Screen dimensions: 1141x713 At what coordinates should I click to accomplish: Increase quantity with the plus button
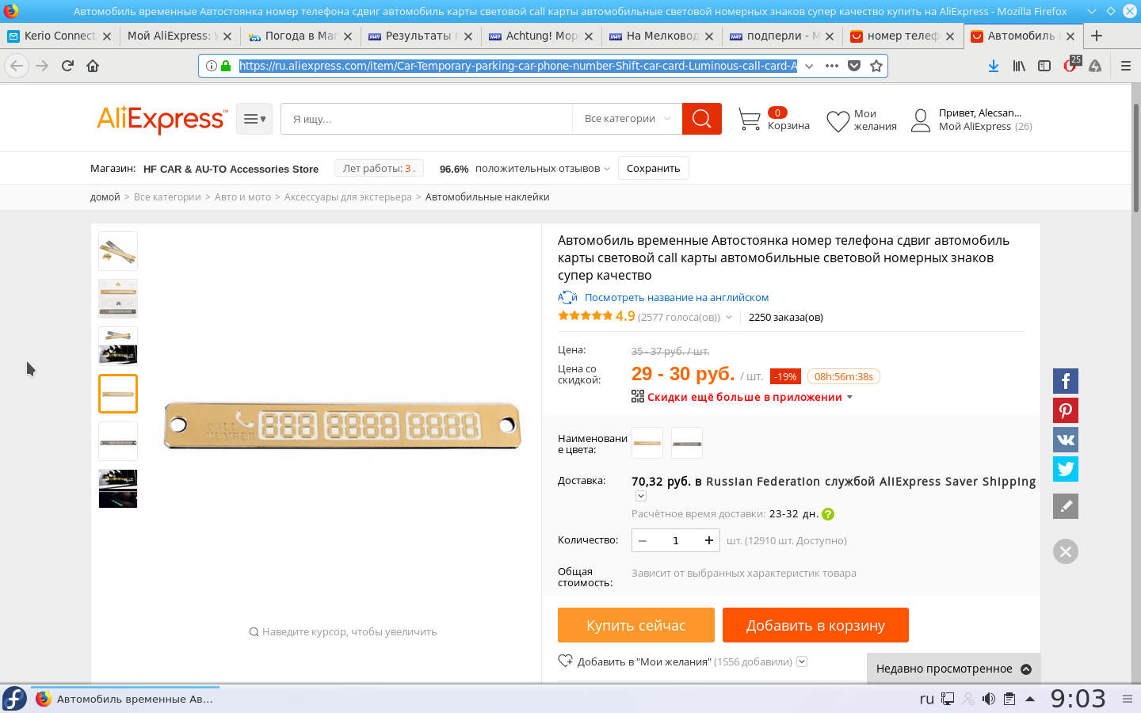coord(708,540)
